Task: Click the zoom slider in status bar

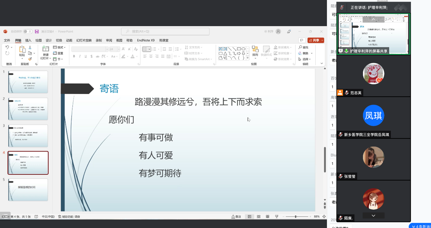Action: point(295,216)
